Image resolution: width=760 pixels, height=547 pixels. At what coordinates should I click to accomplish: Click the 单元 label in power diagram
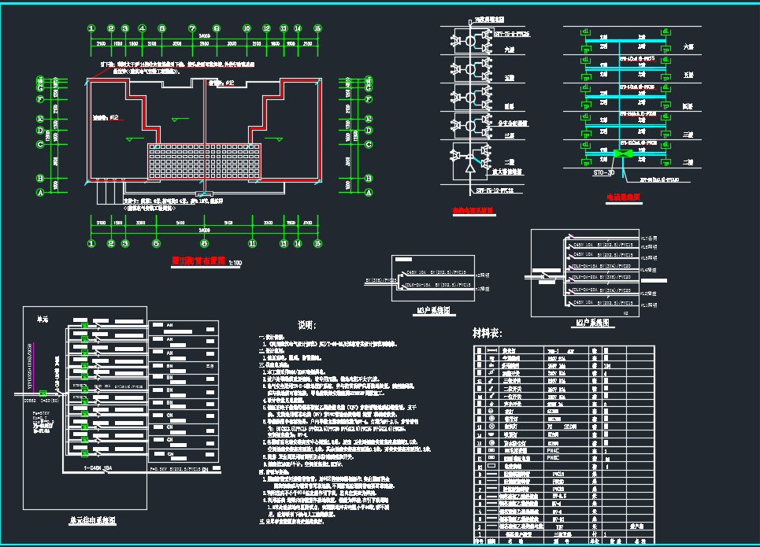click(x=43, y=320)
